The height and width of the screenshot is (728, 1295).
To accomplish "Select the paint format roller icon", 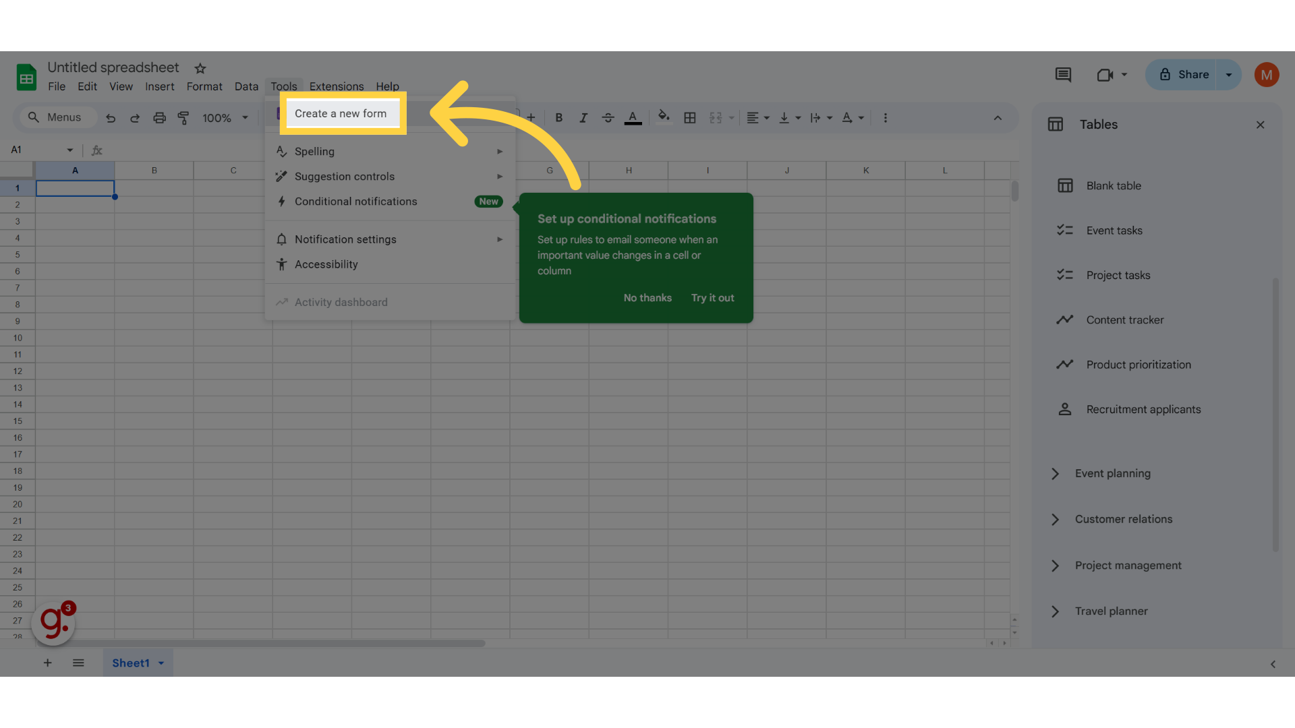I will click(x=183, y=118).
